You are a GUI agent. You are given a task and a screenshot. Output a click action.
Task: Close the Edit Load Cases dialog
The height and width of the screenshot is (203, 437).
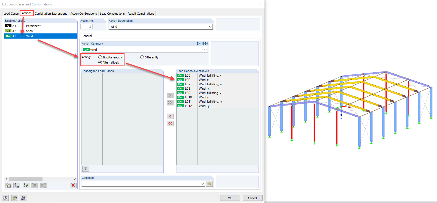point(260,4)
